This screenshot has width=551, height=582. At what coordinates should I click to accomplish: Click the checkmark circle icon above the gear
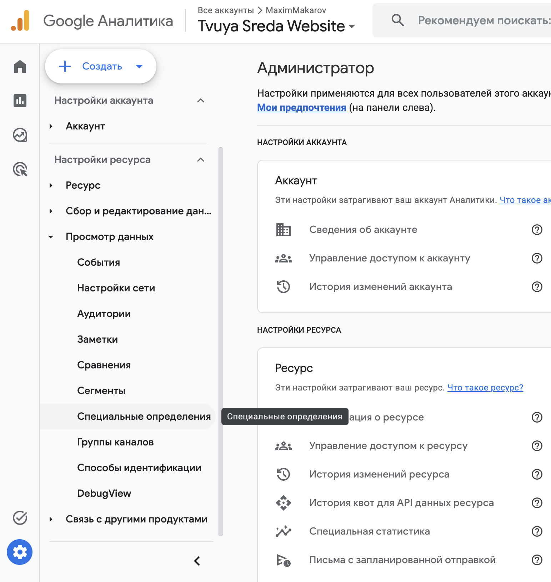pyautogui.click(x=20, y=518)
